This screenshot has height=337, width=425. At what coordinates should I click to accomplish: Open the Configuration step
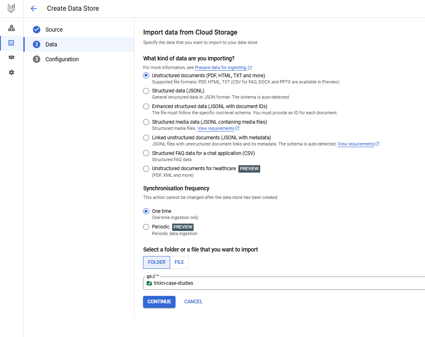point(62,59)
